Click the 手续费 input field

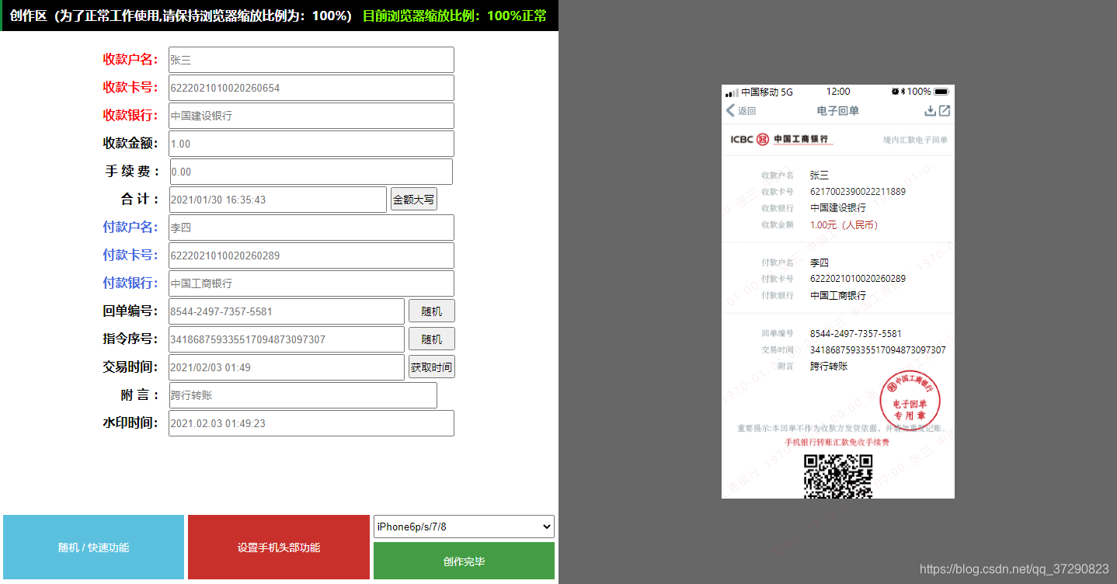click(x=311, y=172)
